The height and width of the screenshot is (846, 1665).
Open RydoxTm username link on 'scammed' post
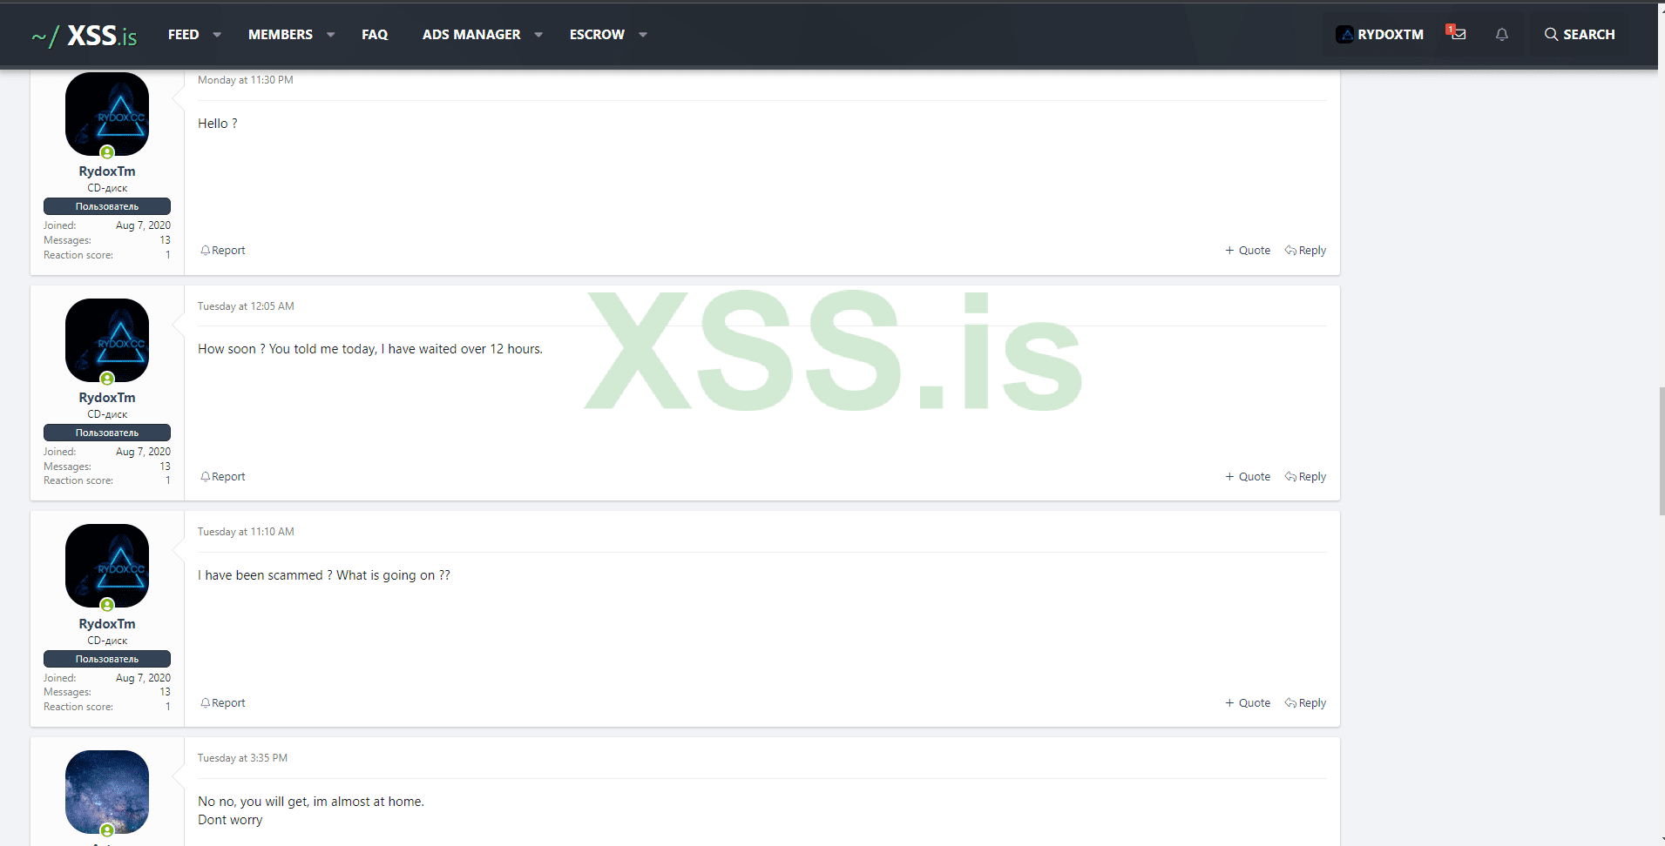pyautogui.click(x=107, y=624)
